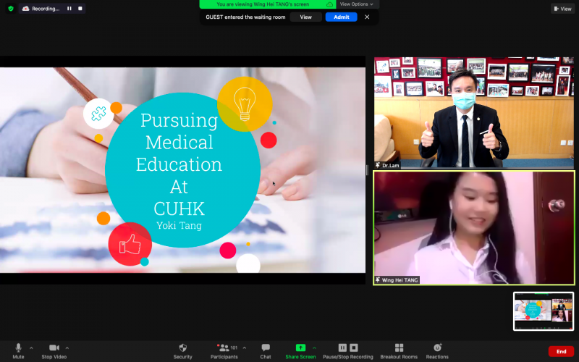
Task: Open the View Options dropdown
Action: pyautogui.click(x=356, y=4)
